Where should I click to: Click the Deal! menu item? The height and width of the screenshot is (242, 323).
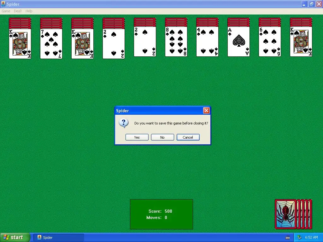click(18, 11)
